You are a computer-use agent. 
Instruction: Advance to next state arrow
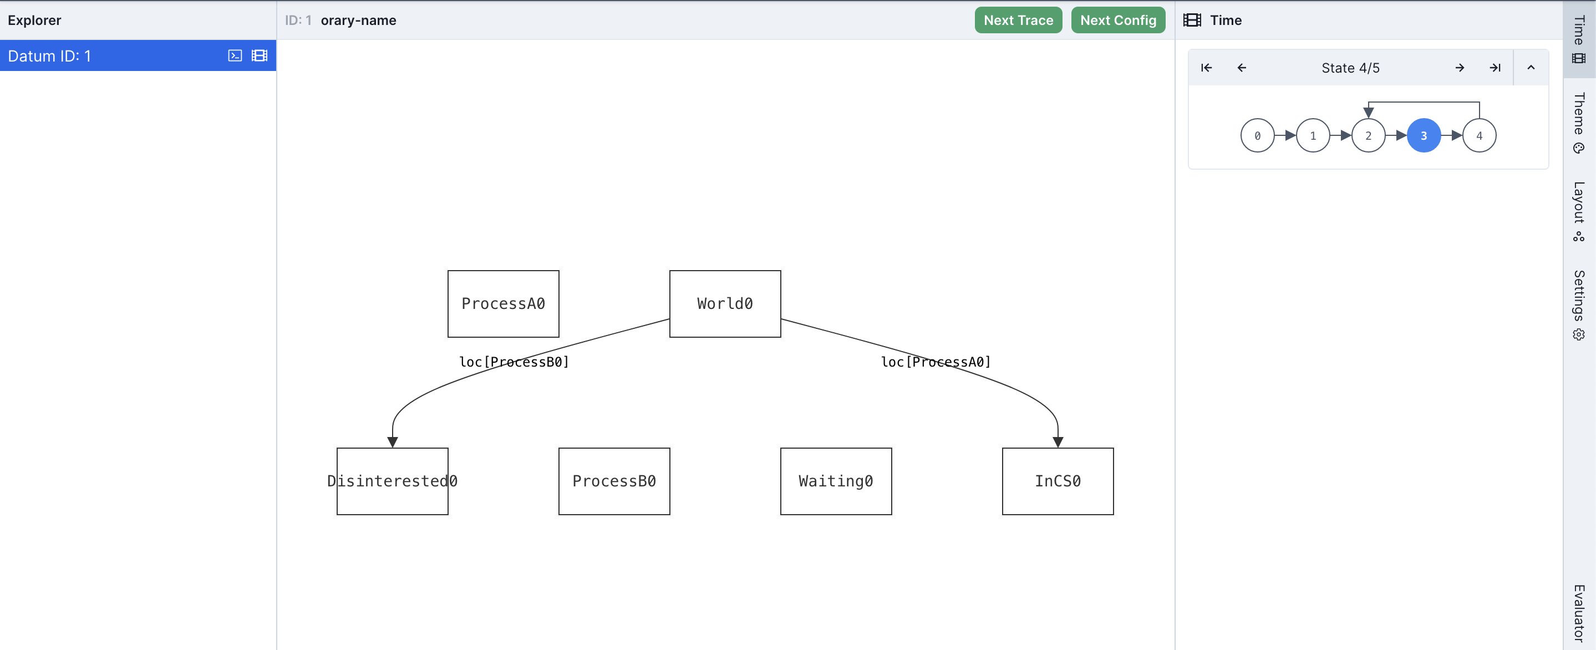(1460, 68)
